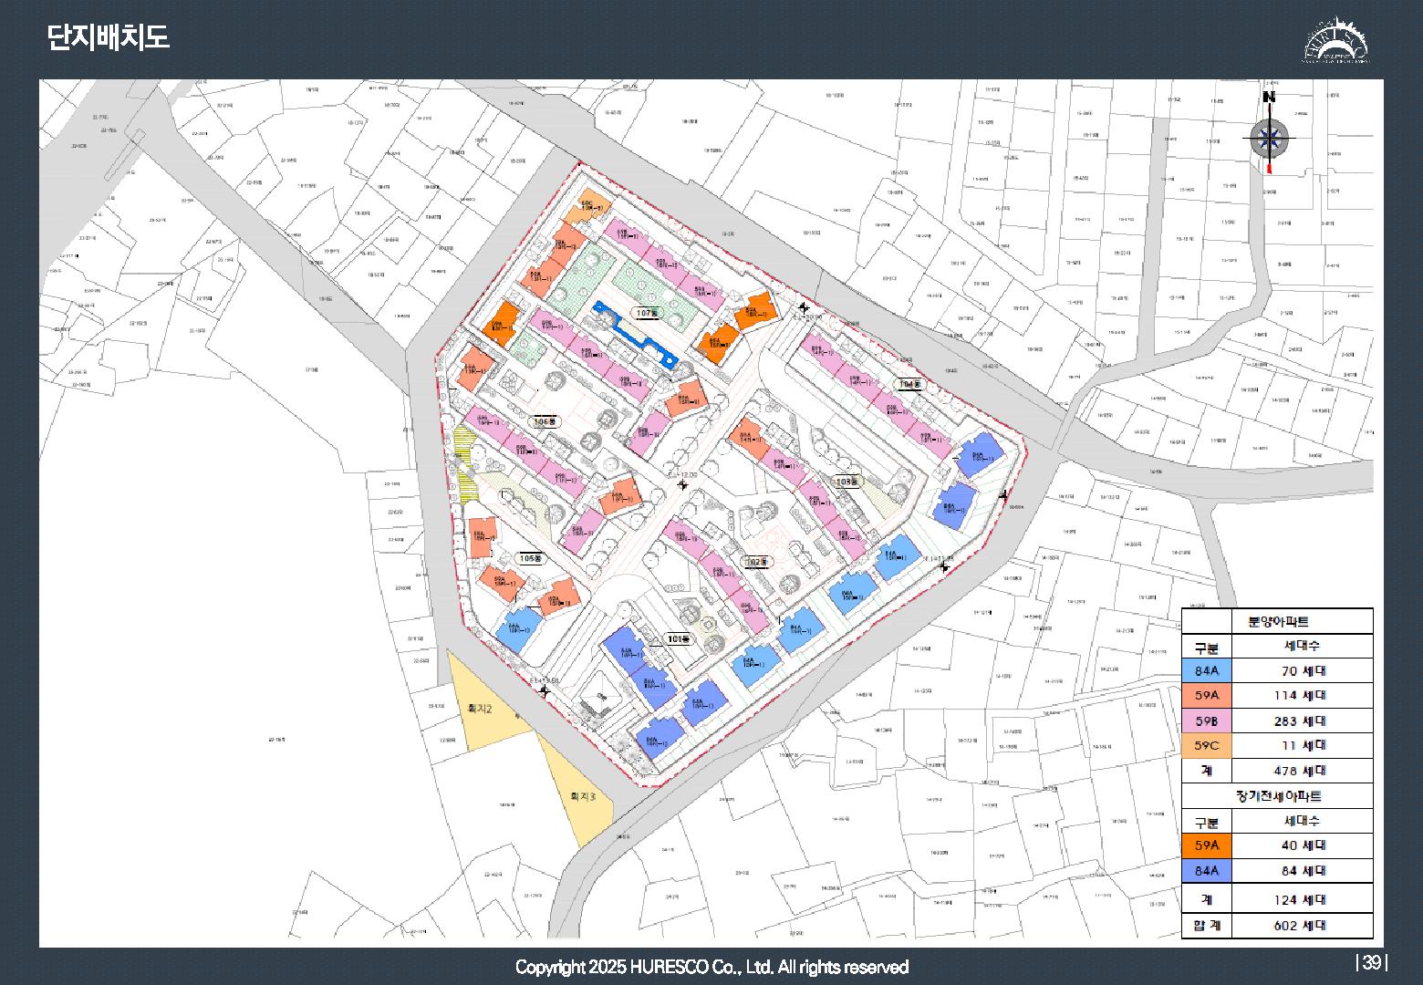
Task: Click the 283 세대 cell
Action: pyautogui.click(x=1302, y=721)
